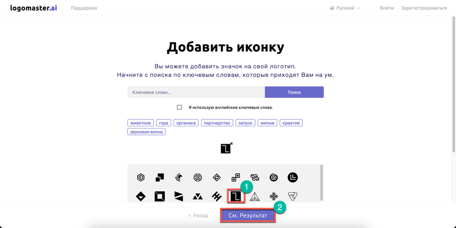The height and width of the screenshot is (228, 456).
Task: Select the hexagon spiral icon
Action: coord(141,177)
